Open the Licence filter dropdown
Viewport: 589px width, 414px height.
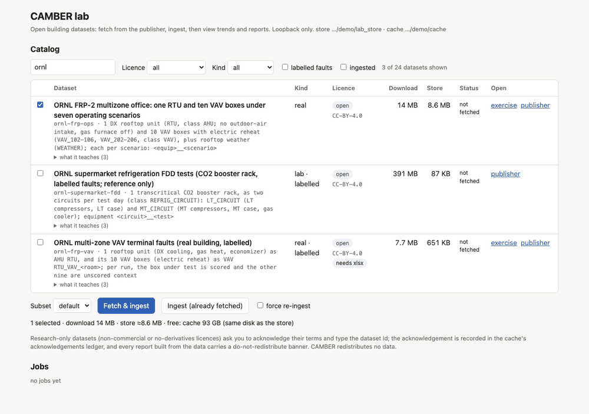(x=176, y=67)
